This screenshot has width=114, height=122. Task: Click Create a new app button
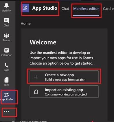[x=64, y=77]
